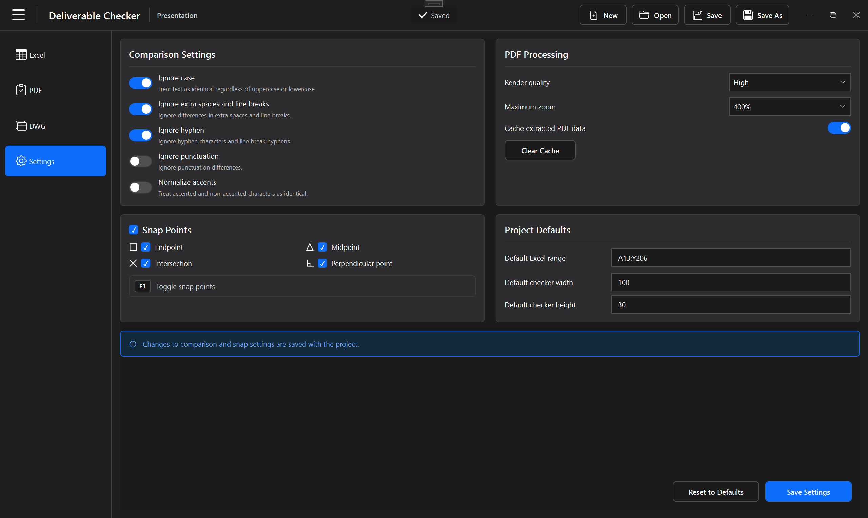Click the Intersection X snap icon
The image size is (868, 518).
coord(133,263)
